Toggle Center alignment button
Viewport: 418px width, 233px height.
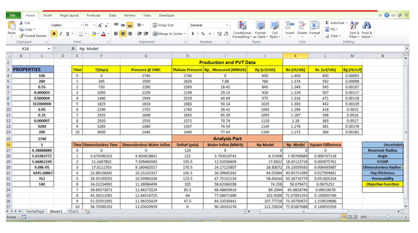pos(123,34)
